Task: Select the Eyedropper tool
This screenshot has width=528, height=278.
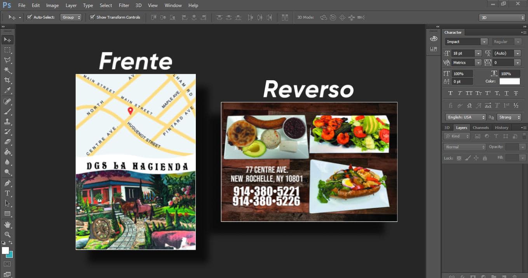Action: 7,91
